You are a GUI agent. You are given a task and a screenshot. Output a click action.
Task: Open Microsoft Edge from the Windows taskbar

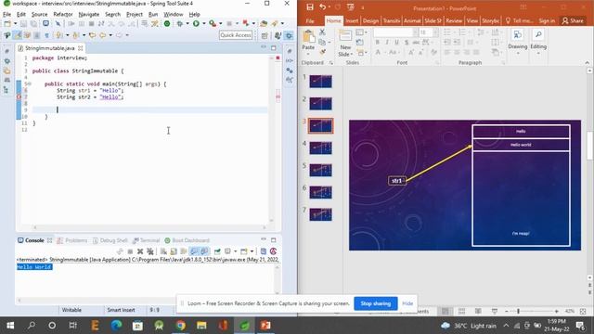[x=116, y=326]
